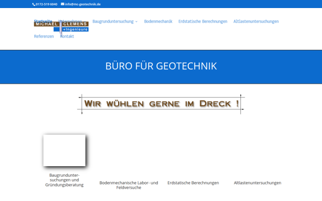Click the envelope email icon
The width and height of the screenshot is (322, 201).
click(x=63, y=4)
